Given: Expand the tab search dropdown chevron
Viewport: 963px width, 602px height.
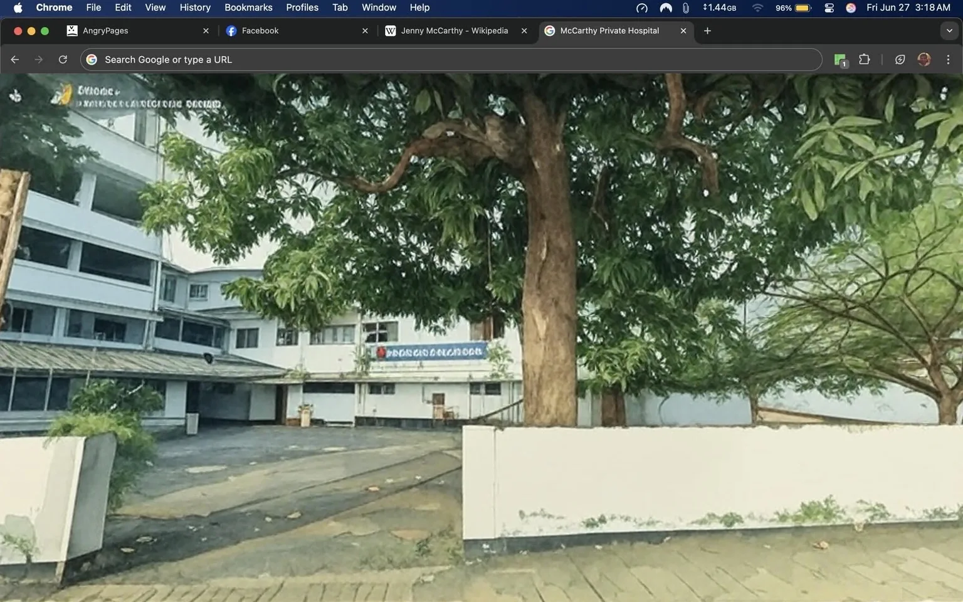Looking at the screenshot, I should point(949,31).
